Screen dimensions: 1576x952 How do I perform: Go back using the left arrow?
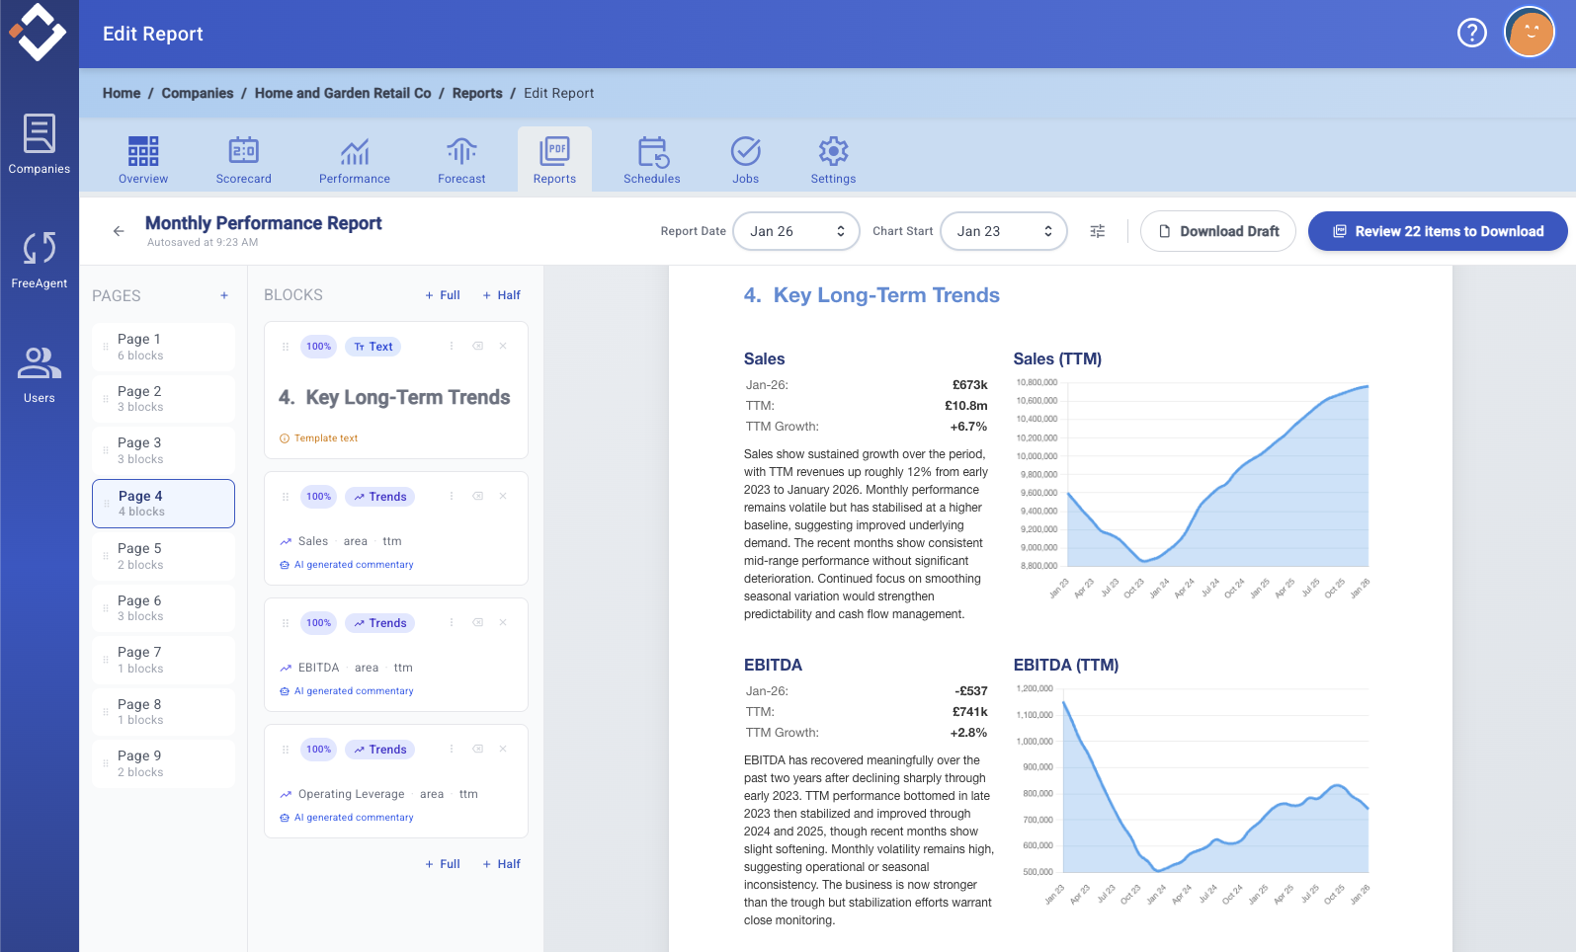(119, 231)
